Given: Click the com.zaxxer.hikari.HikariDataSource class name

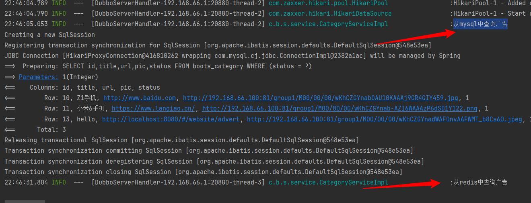Looking at the screenshot, I should click(x=330, y=14).
